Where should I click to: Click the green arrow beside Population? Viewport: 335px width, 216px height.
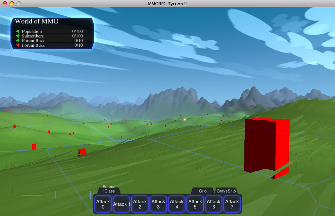[x=18, y=31]
